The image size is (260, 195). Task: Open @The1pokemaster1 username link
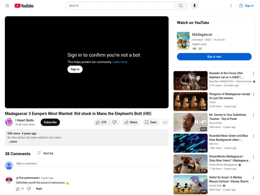tap(28, 178)
